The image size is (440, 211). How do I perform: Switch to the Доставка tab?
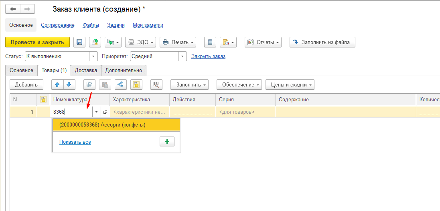pyautogui.click(x=86, y=70)
